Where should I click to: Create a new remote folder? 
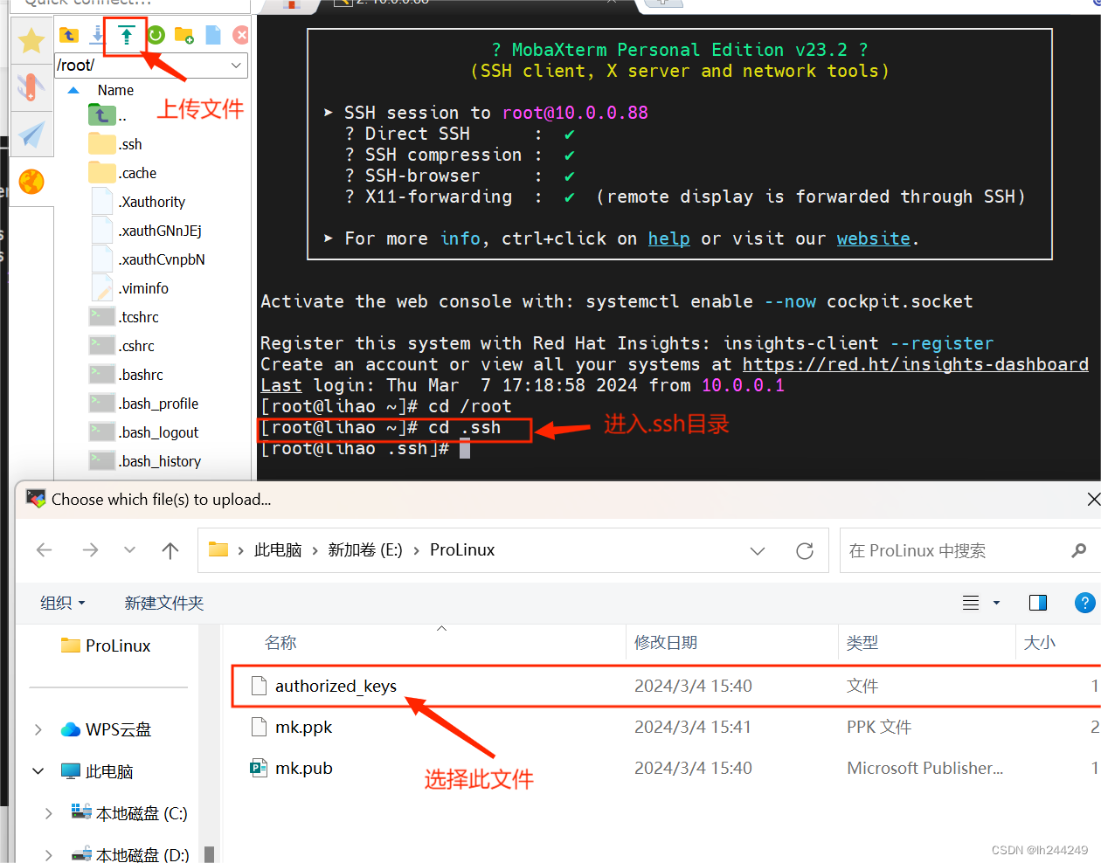click(183, 35)
